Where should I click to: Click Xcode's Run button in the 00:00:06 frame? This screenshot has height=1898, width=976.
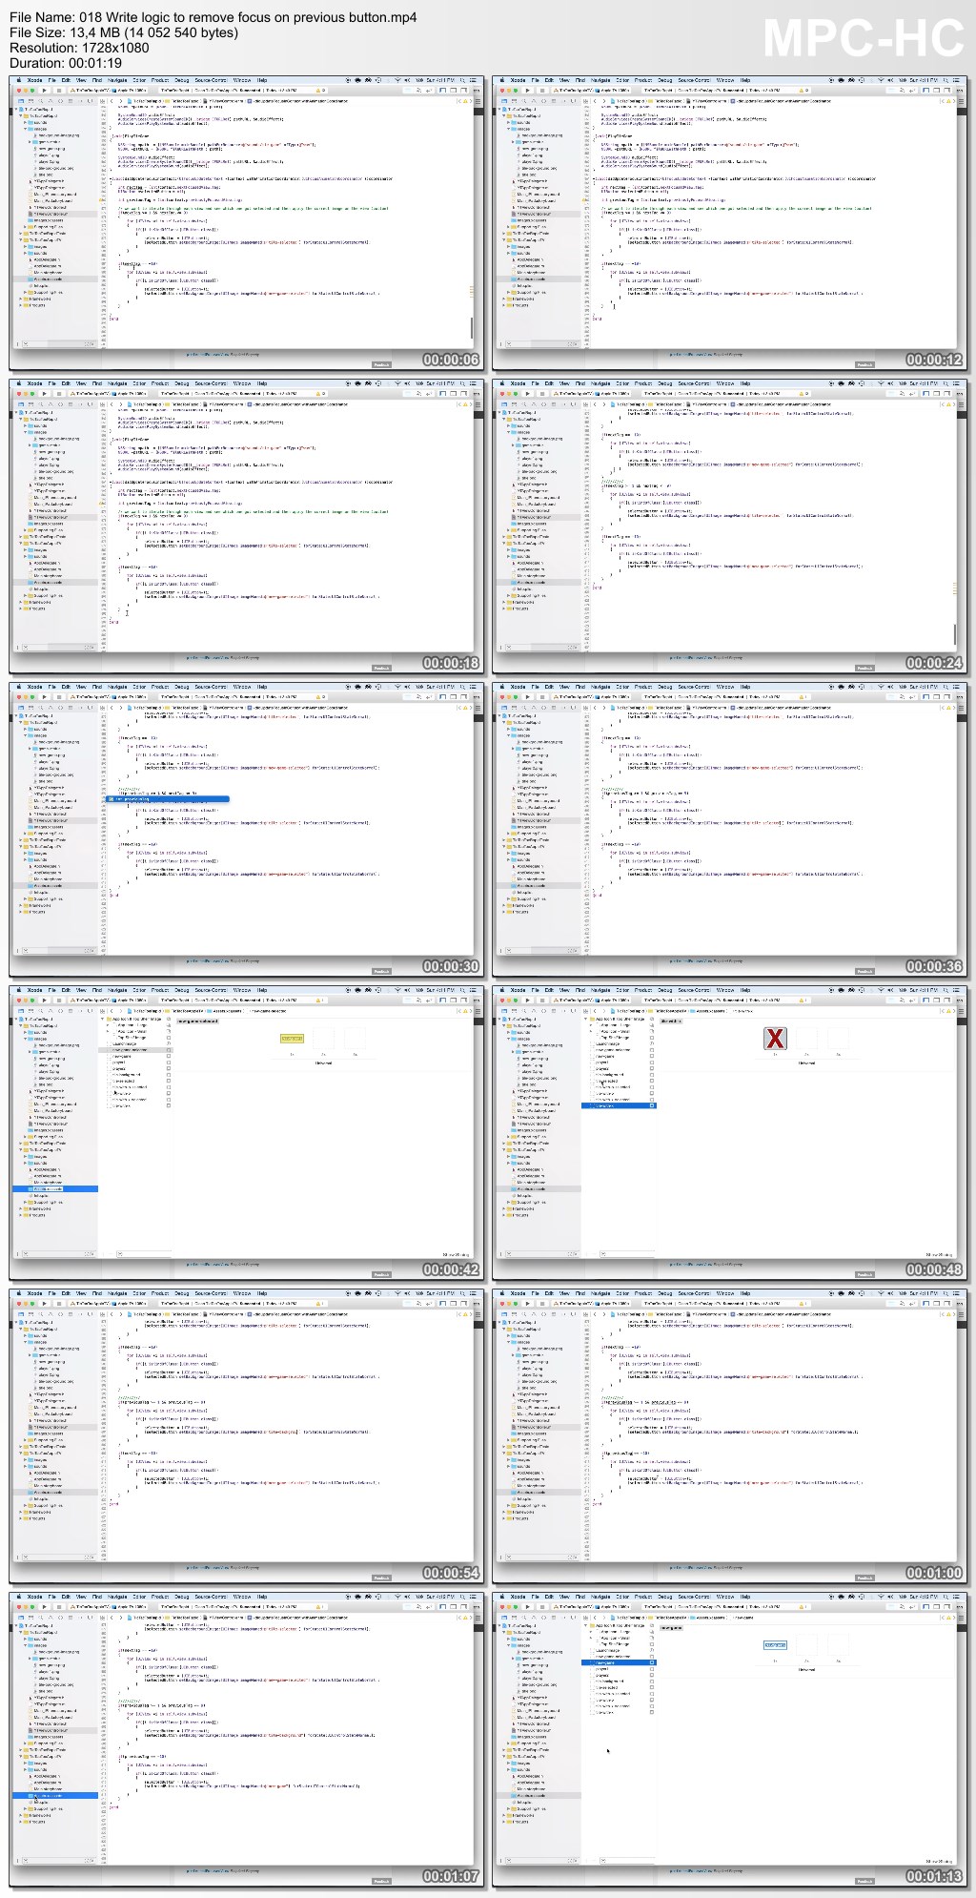point(44,90)
